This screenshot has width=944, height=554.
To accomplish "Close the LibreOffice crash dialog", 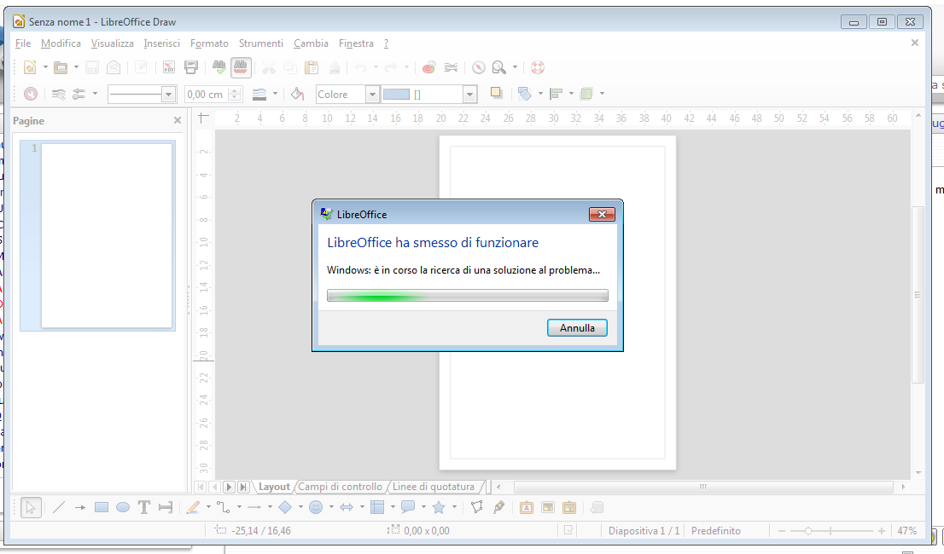I will pyautogui.click(x=602, y=215).
